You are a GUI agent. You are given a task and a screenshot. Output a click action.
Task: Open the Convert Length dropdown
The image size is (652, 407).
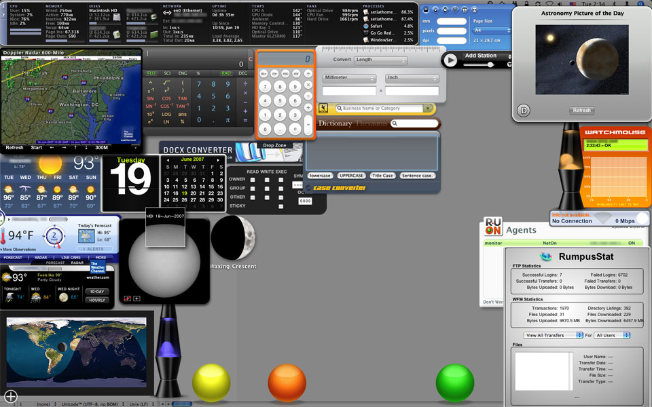click(381, 60)
